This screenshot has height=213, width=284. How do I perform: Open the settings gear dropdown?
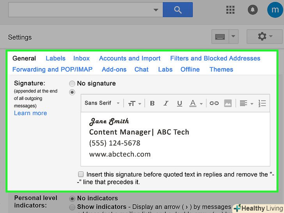[265, 37]
